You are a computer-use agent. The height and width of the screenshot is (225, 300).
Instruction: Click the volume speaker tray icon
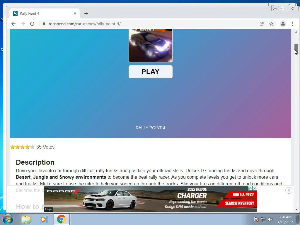tap(270, 219)
